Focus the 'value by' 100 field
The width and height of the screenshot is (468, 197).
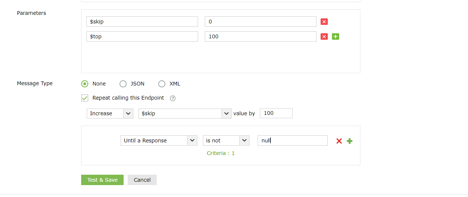point(276,113)
